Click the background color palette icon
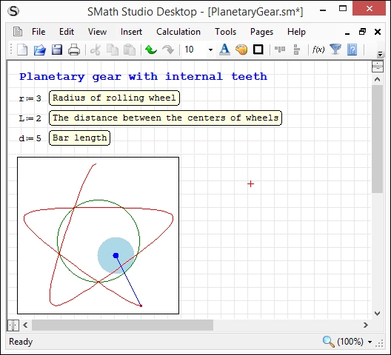The image size is (391, 355). [241, 50]
